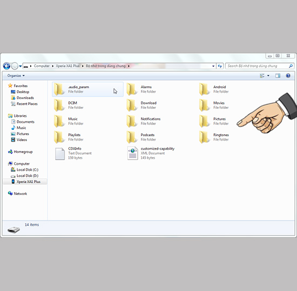Click Computer in the address breadcrumb

click(x=42, y=66)
